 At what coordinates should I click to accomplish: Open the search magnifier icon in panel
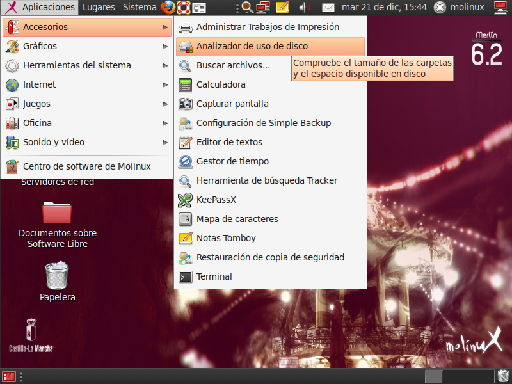(x=247, y=7)
